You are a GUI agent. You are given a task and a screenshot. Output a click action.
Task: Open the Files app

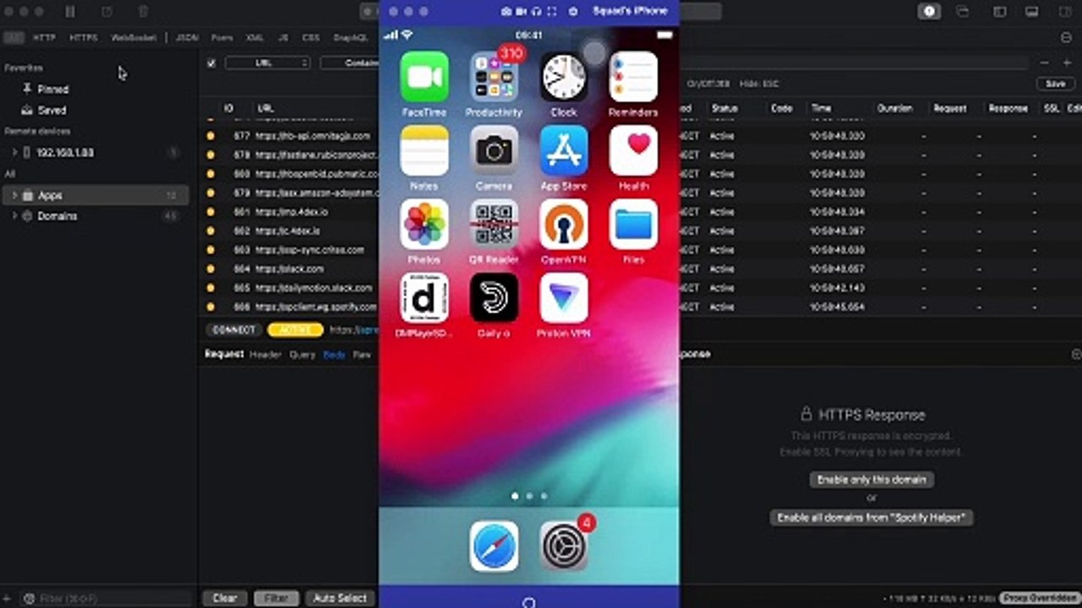tap(633, 225)
